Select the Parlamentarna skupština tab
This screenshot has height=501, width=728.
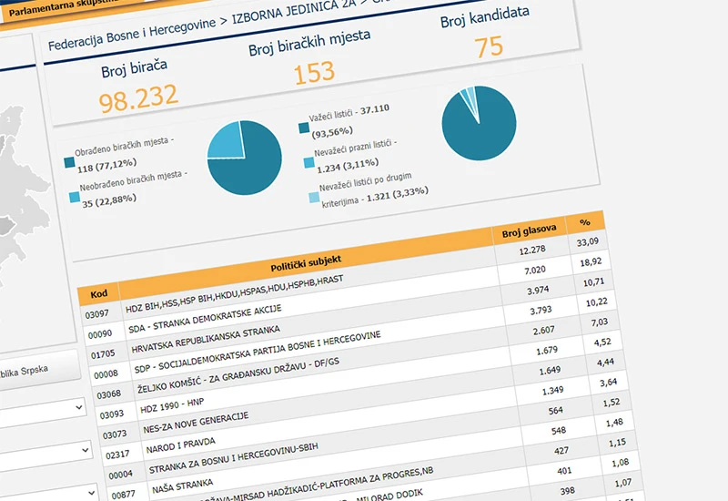click(58, 8)
